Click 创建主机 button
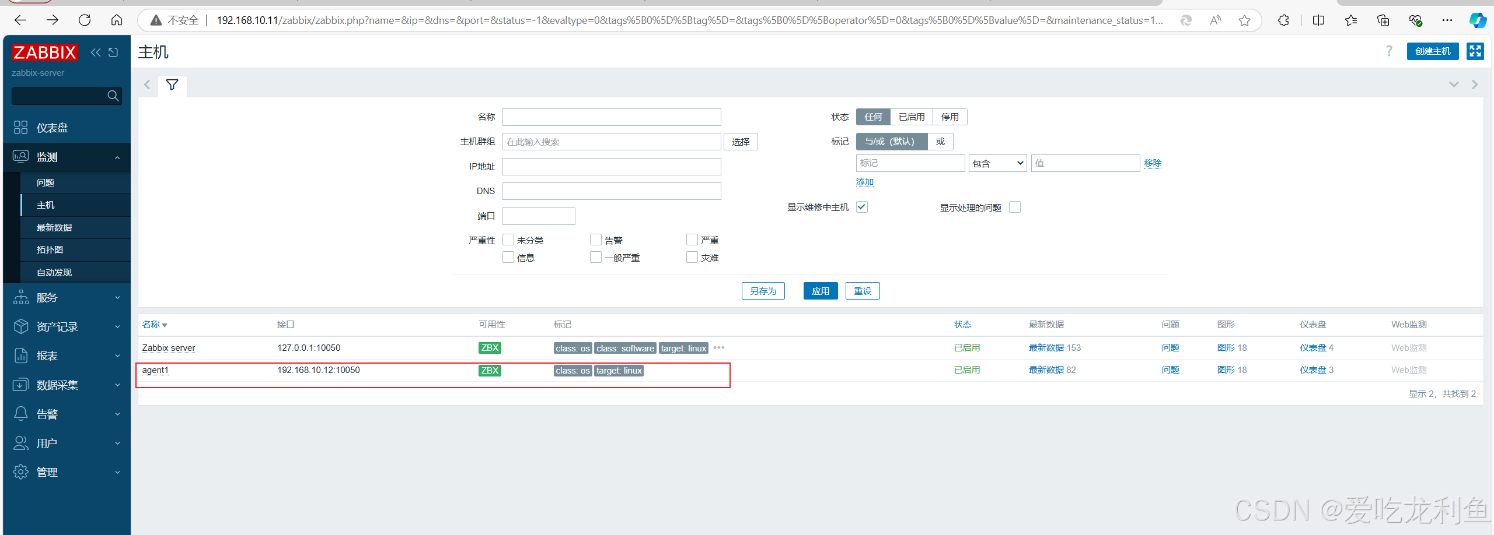1494x535 pixels. [x=1433, y=51]
